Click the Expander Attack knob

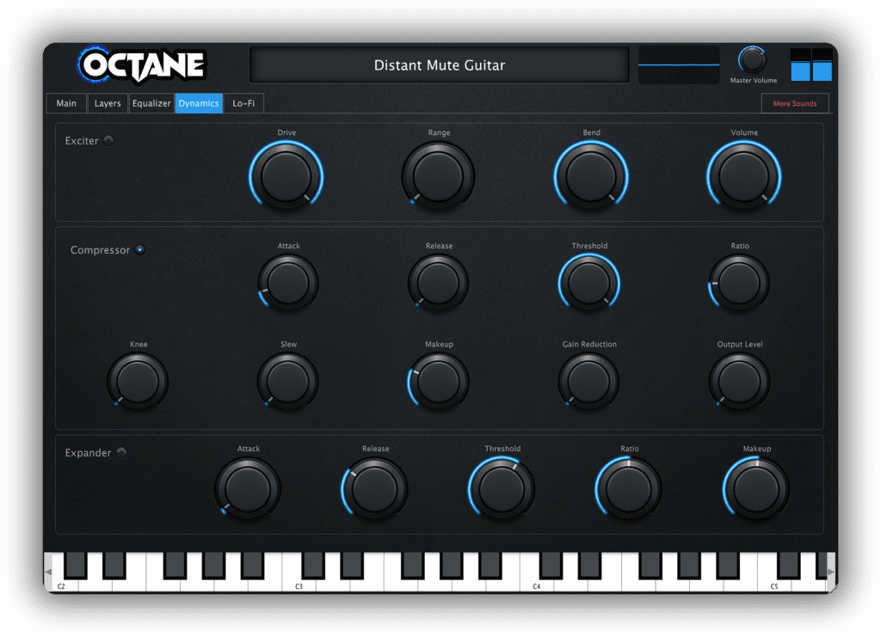[x=247, y=488]
